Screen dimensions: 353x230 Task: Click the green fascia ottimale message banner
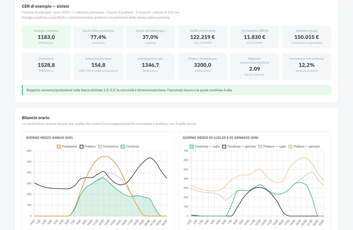(177, 90)
